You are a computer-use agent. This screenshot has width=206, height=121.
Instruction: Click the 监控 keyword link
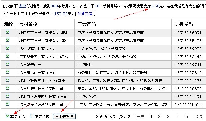(23, 6)
